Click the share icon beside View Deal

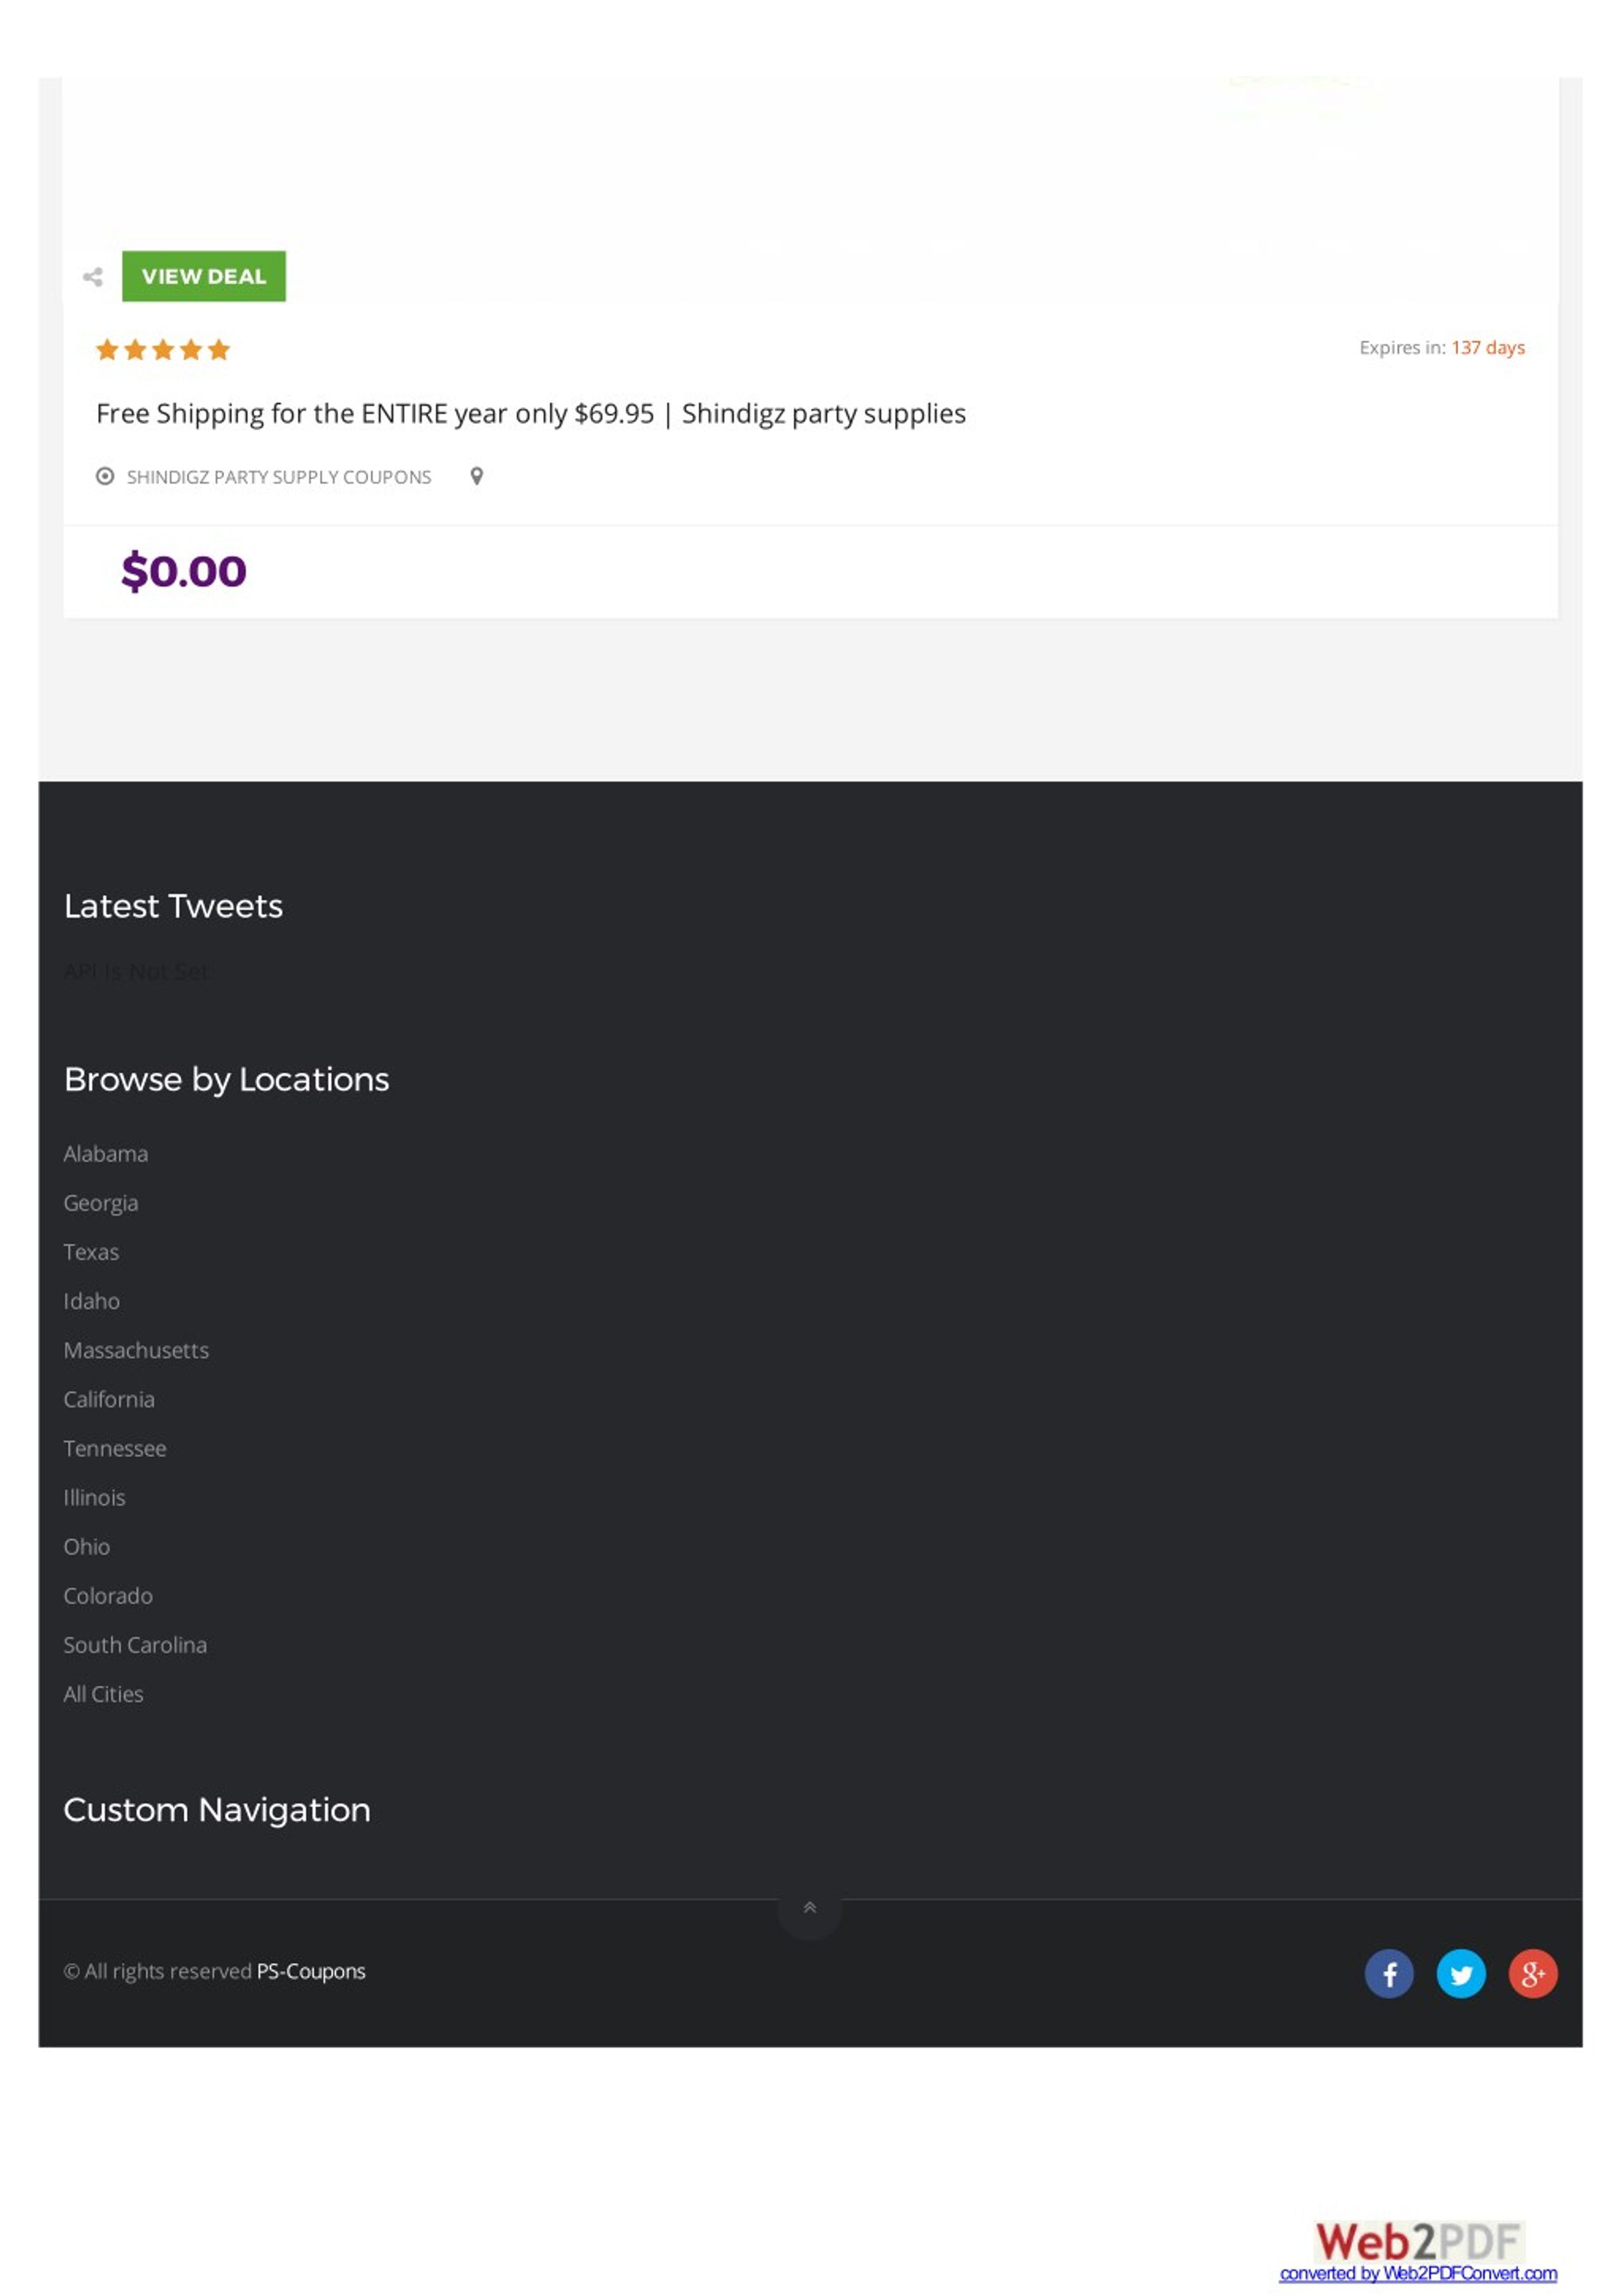tap(93, 277)
